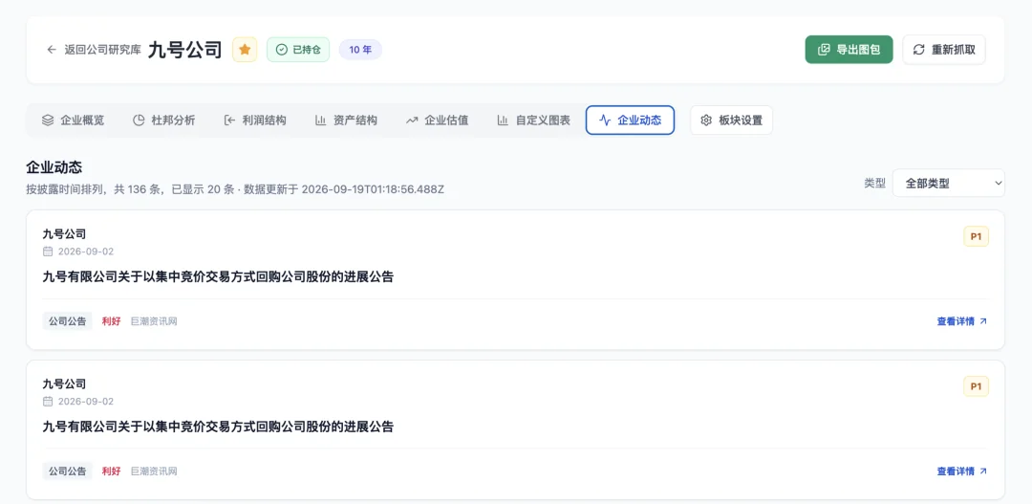This screenshot has width=1032, height=504.
Task: Click the 公司公告 tag on second card
Action: (67, 471)
